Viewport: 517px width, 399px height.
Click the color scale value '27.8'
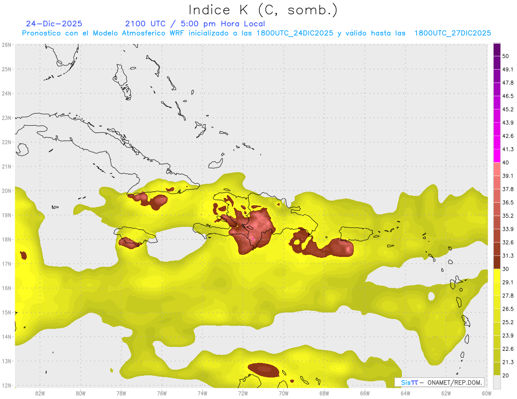[508, 295]
